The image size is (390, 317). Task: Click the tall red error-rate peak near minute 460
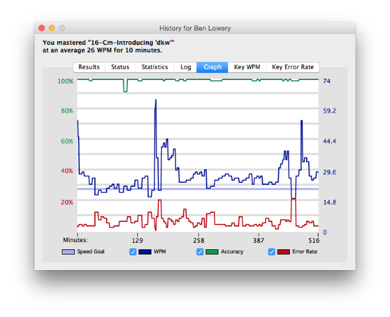[x=294, y=199]
